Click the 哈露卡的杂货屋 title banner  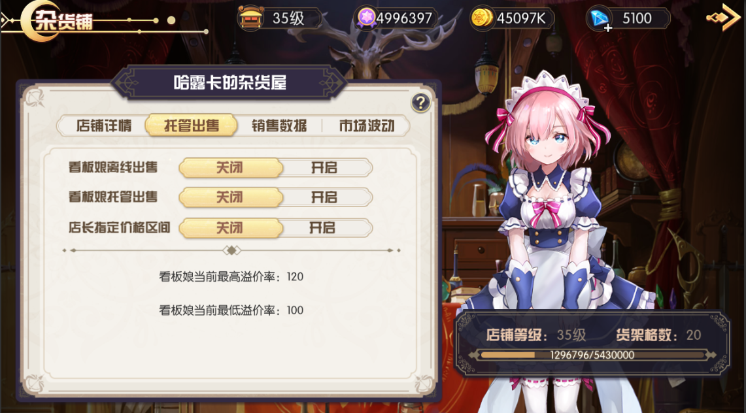tap(229, 83)
